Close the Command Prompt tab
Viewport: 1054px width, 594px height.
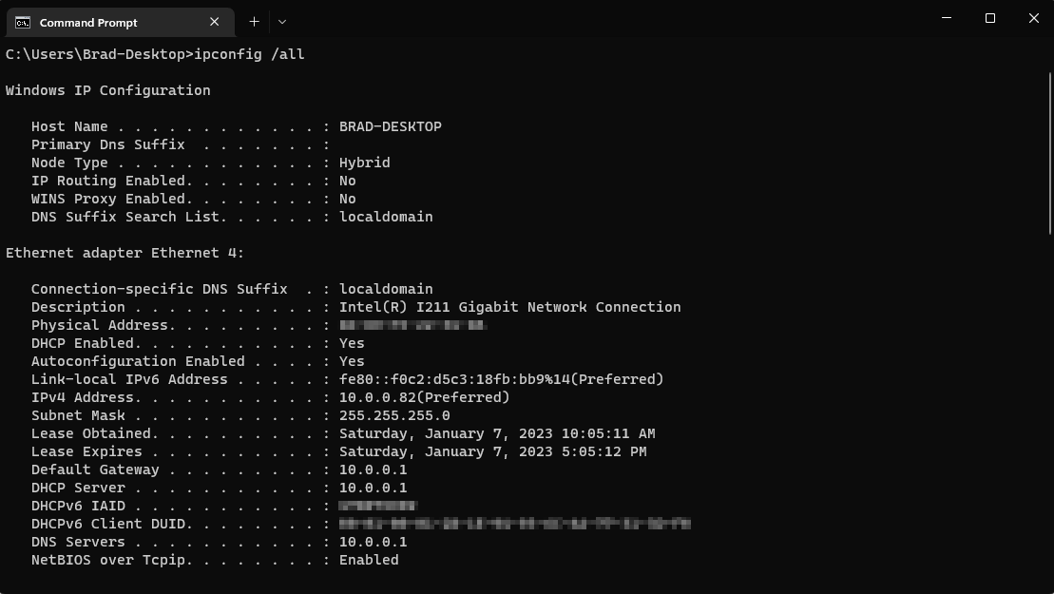click(x=215, y=22)
